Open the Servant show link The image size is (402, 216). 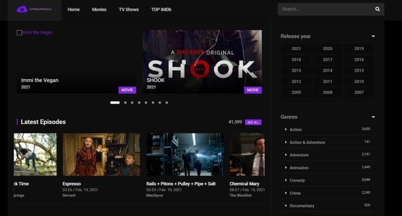tap(69, 195)
